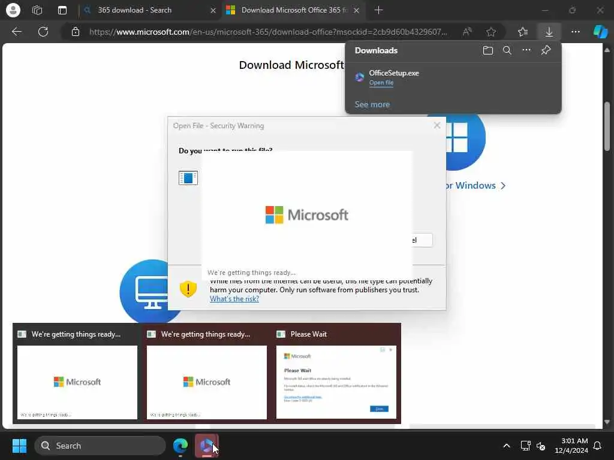Open the Edge profile avatar icon
This screenshot has height=460, width=614.
point(13,10)
